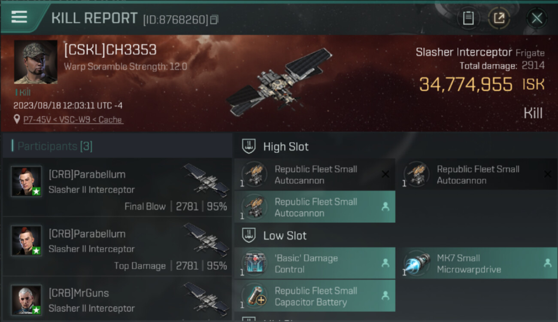
Task: Open the clipboard report icon
Action: click(x=468, y=18)
